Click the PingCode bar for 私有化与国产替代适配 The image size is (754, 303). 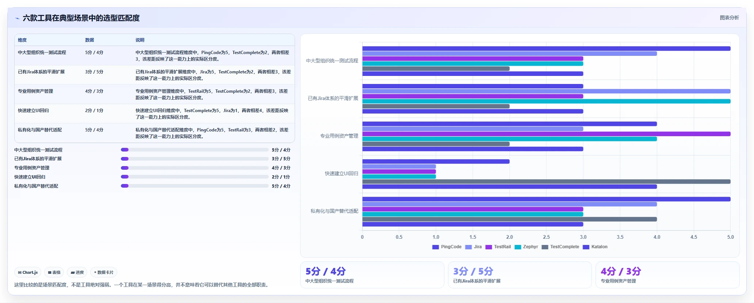[x=546, y=199]
